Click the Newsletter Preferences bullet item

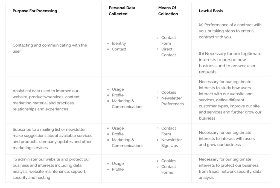pyautogui.click(x=172, y=101)
